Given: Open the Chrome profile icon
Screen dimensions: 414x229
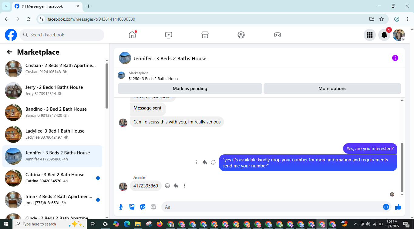Looking at the screenshot, I should coord(397,19).
